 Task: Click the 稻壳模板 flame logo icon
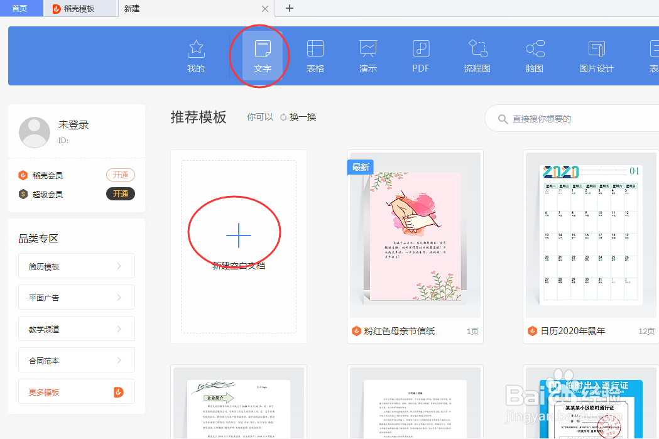pyautogui.click(x=57, y=9)
